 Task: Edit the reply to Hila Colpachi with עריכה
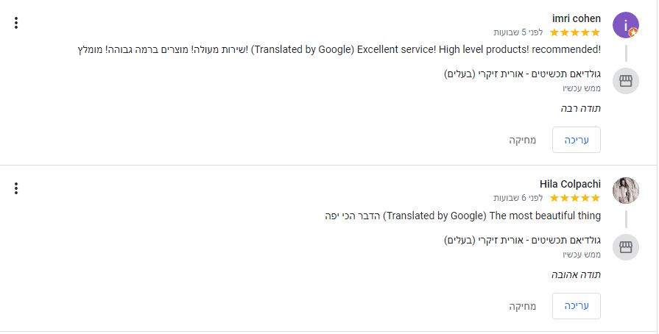pyautogui.click(x=577, y=306)
